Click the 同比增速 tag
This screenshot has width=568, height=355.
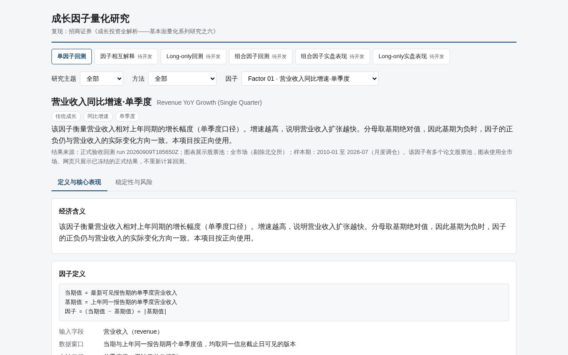[x=98, y=116]
